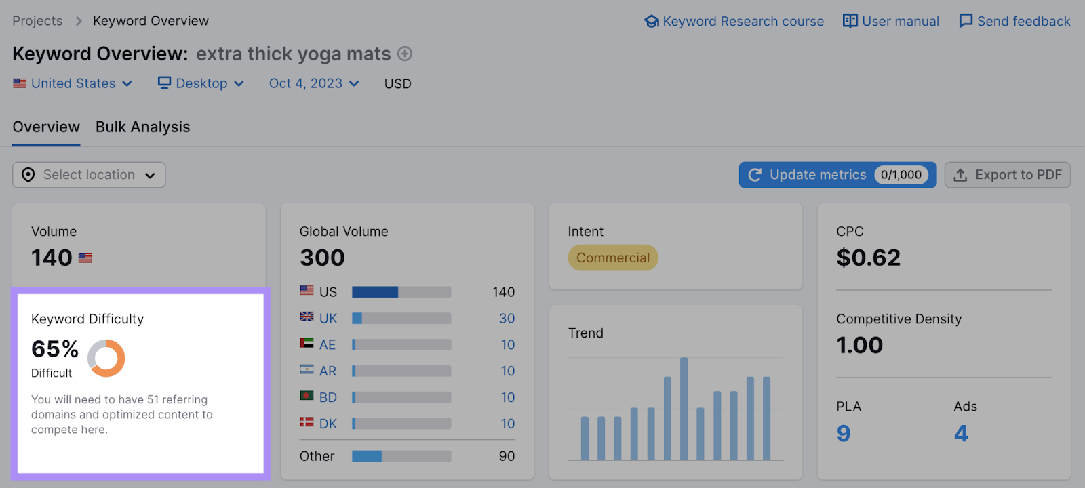
Task: Expand the Select location dropdown
Action: pos(89,175)
